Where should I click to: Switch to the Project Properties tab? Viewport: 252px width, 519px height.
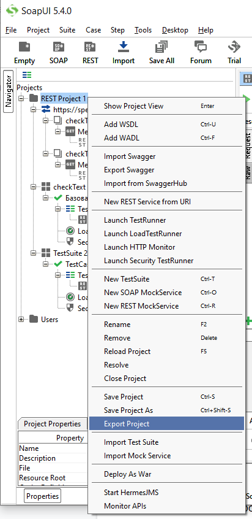pos(53,424)
